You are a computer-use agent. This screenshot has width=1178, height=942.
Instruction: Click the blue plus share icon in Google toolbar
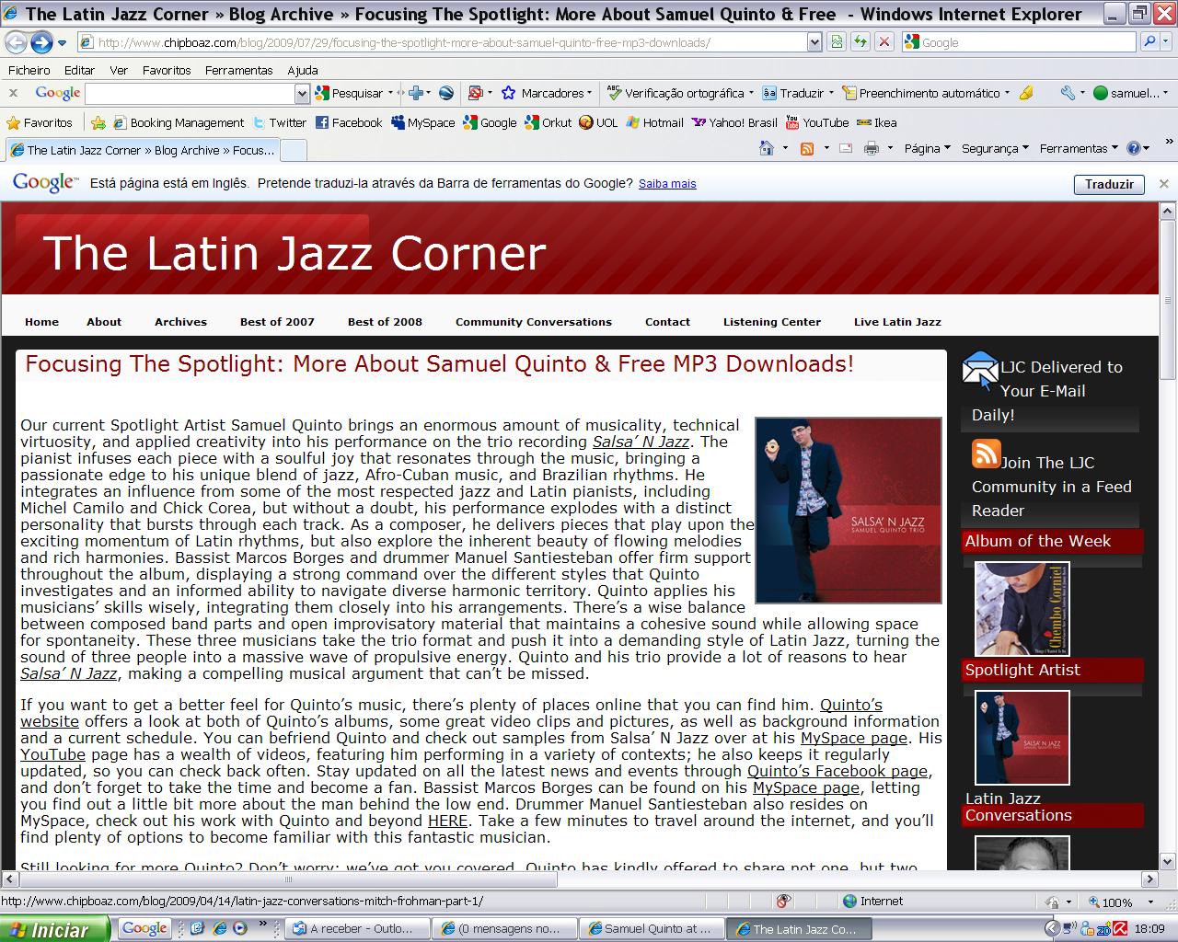[x=415, y=93]
